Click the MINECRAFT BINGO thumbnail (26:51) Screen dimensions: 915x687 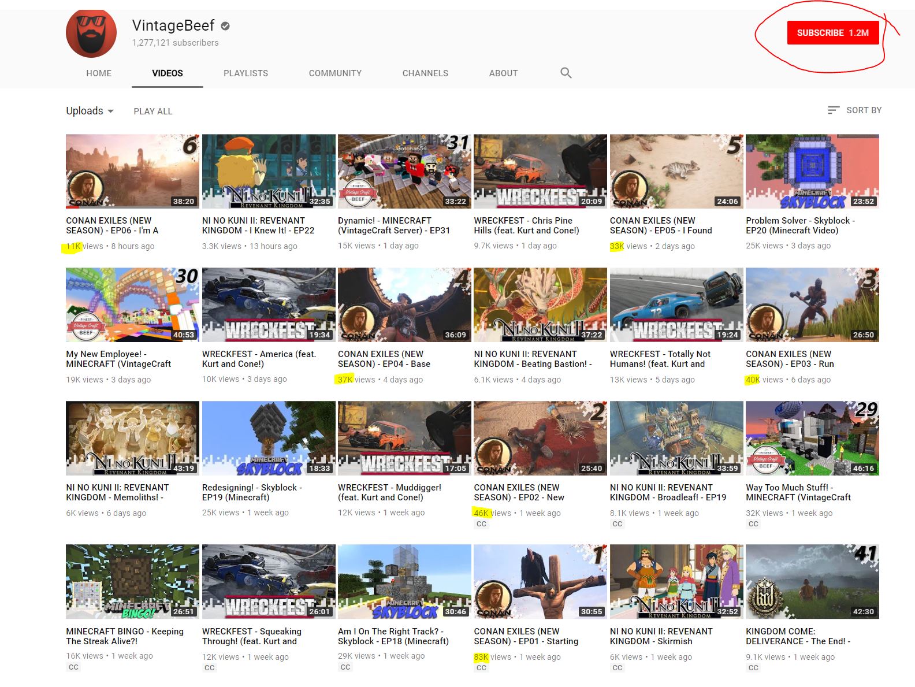(x=132, y=581)
